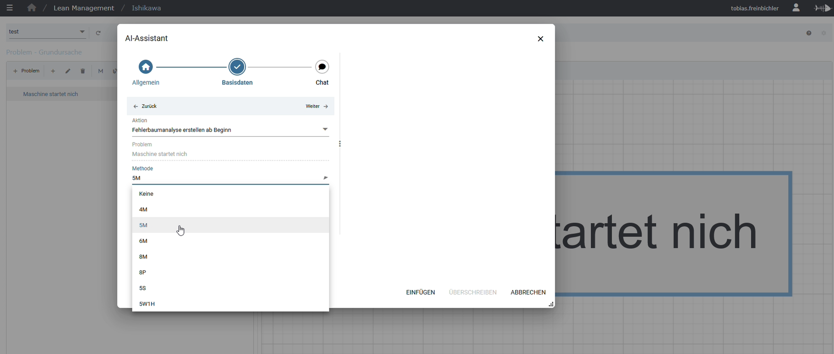Click the Allgemein home step icon
The image size is (834, 354).
(x=146, y=67)
